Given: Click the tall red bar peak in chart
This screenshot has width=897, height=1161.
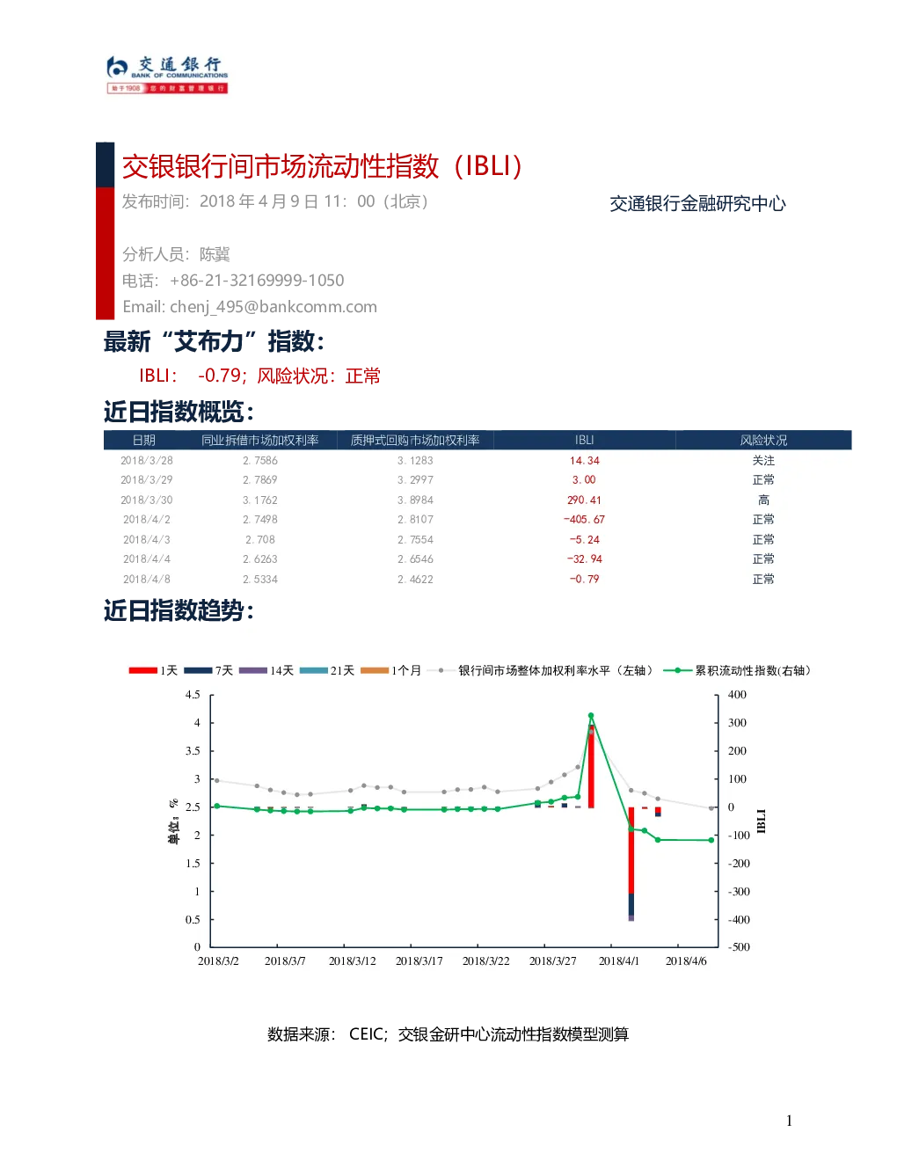Looking at the screenshot, I should click(591, 766).
